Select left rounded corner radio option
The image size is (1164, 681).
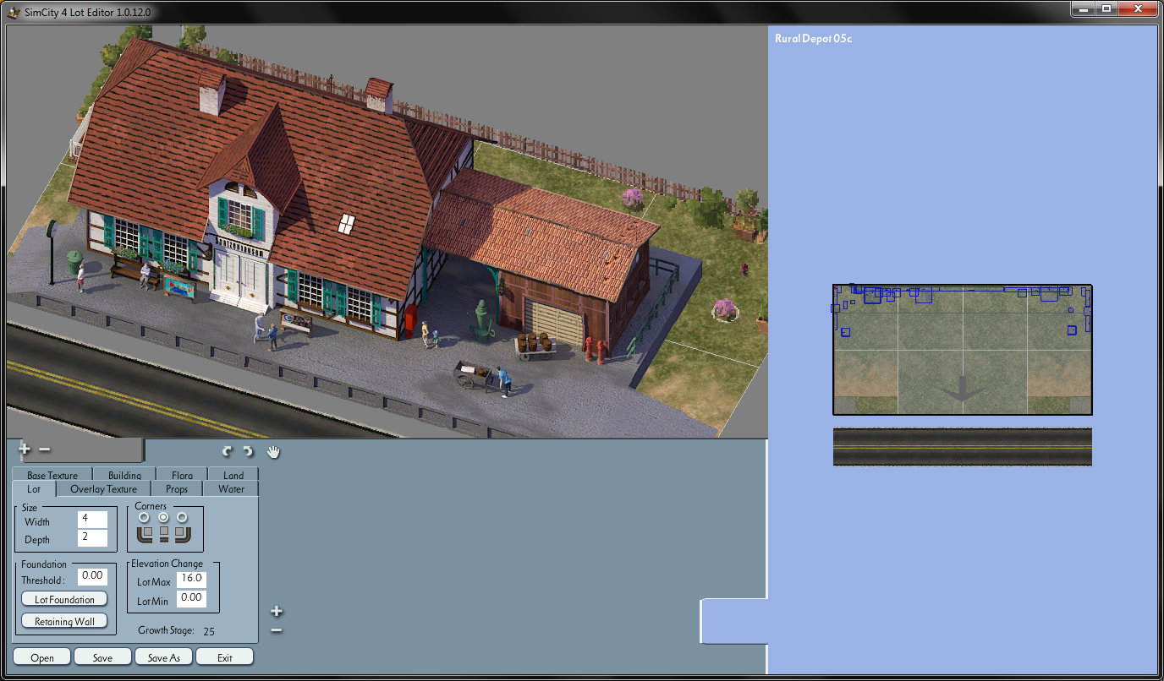(145, 517)
